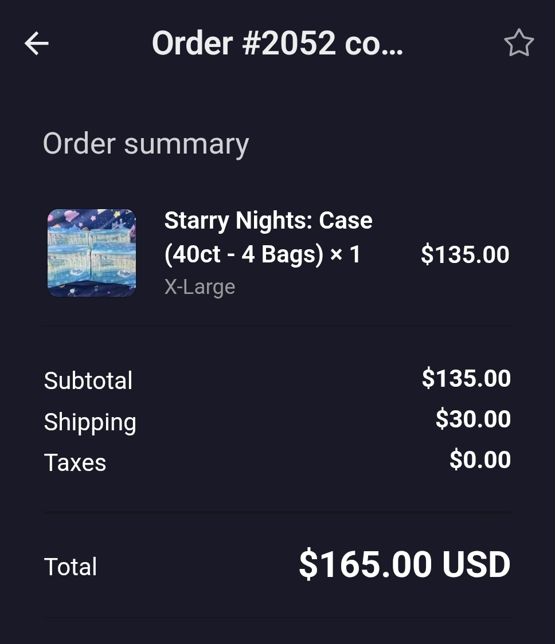Open Starry Nights: Case product name

[x=268, y=220]
